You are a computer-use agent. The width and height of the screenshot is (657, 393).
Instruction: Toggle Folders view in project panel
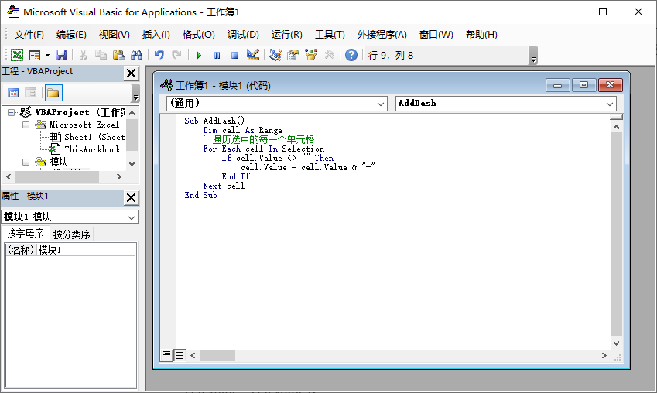pos(53,93)
